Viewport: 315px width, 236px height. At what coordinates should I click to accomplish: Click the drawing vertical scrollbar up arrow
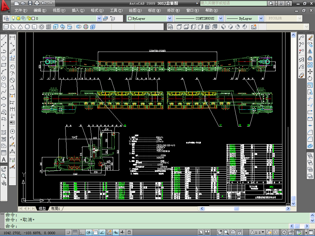[x=293, y=35]
